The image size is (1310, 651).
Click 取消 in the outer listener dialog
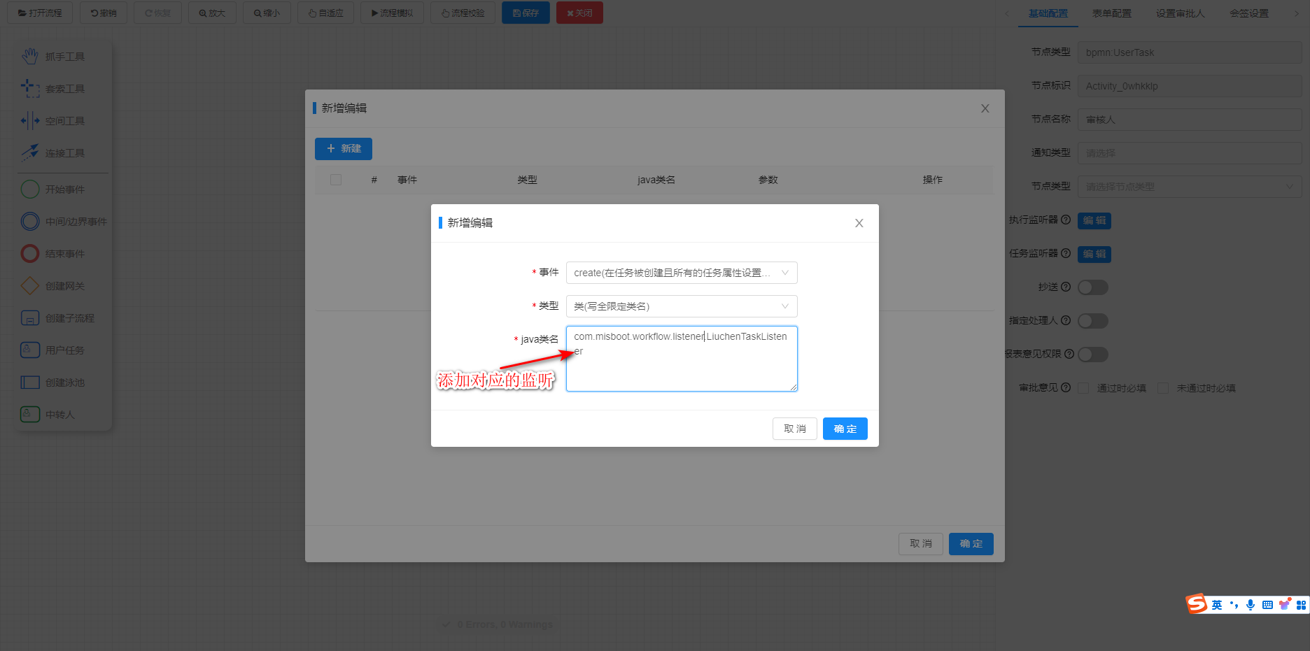point(921,544)
